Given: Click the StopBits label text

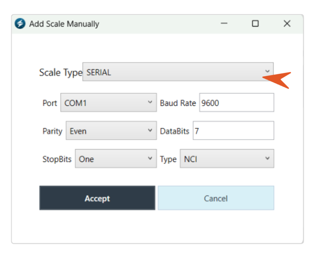Looking at the screenshot, I should 57,159.
